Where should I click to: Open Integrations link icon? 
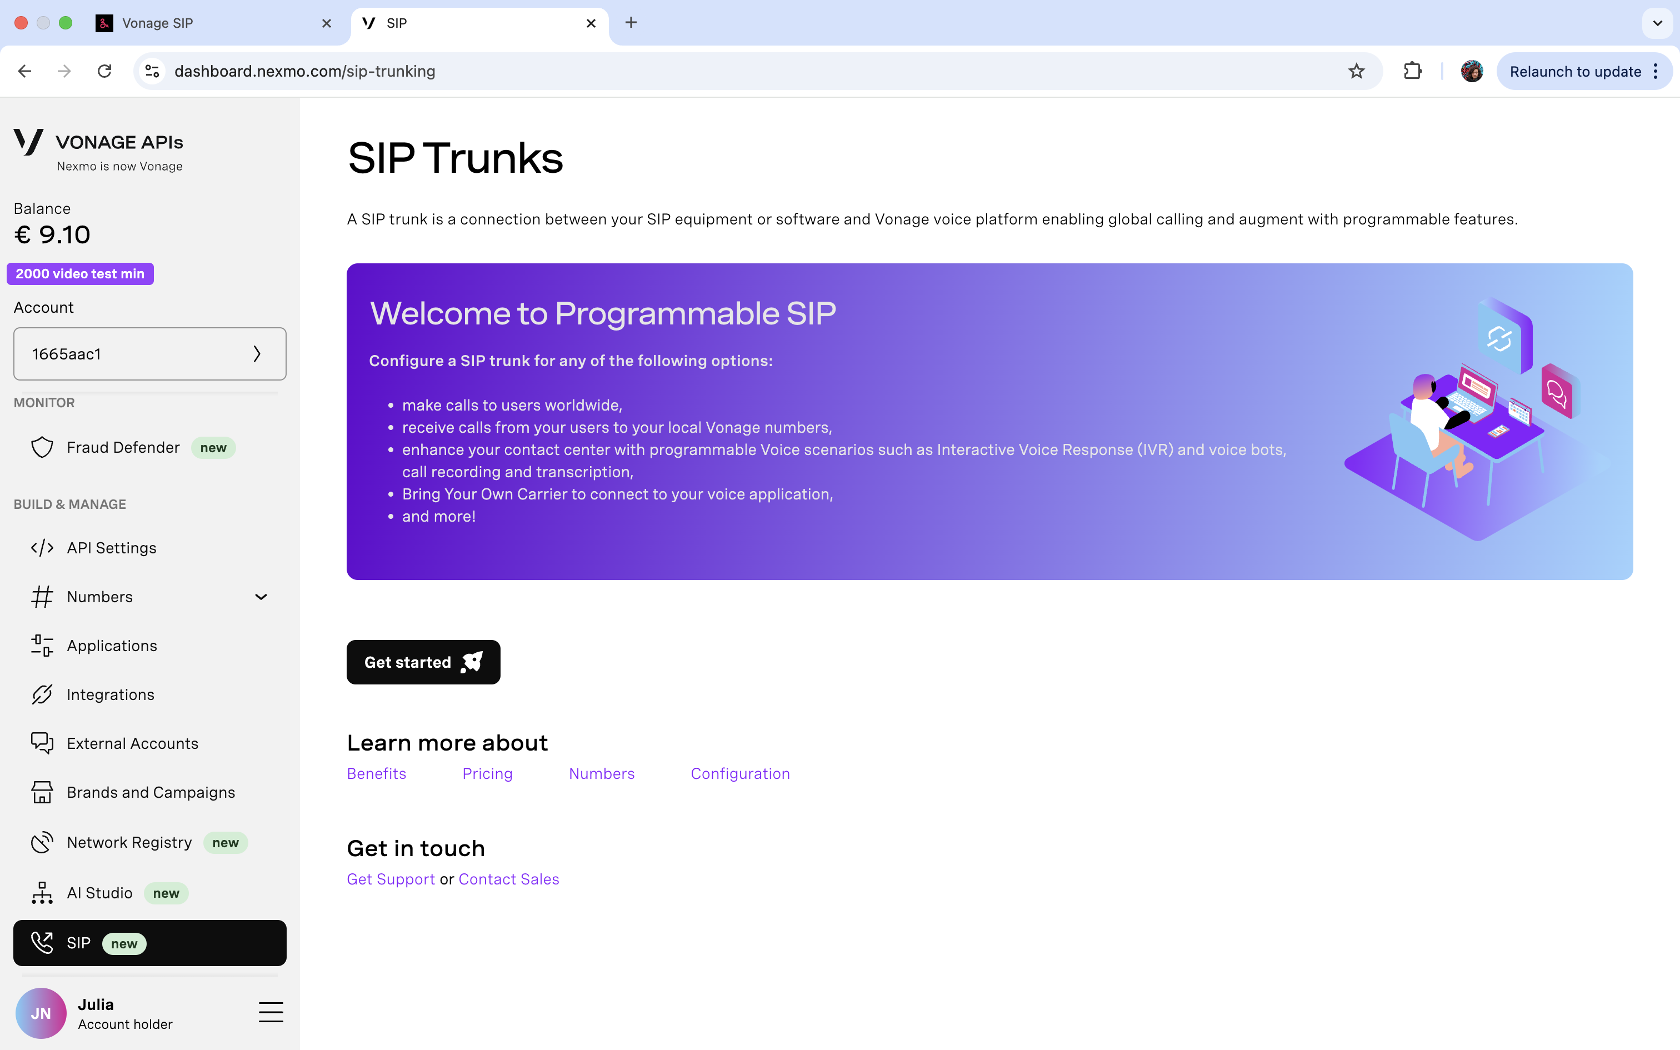click(42, 694)
